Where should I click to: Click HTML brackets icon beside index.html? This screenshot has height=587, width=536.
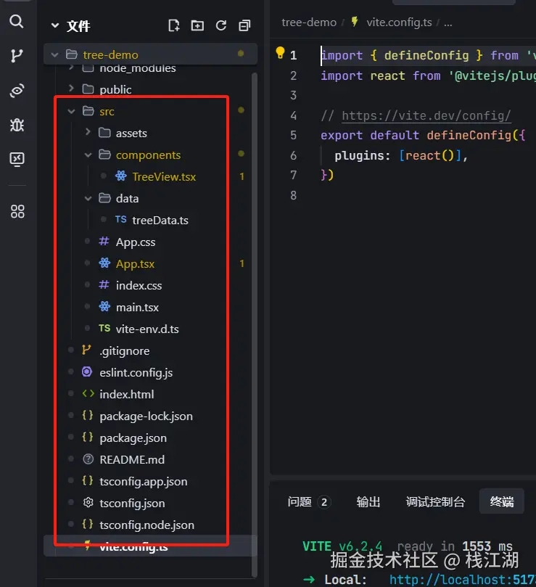[88, 393]
